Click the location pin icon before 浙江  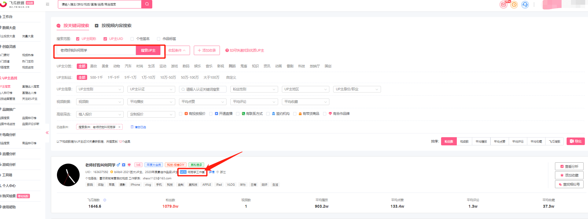[217, 172]
